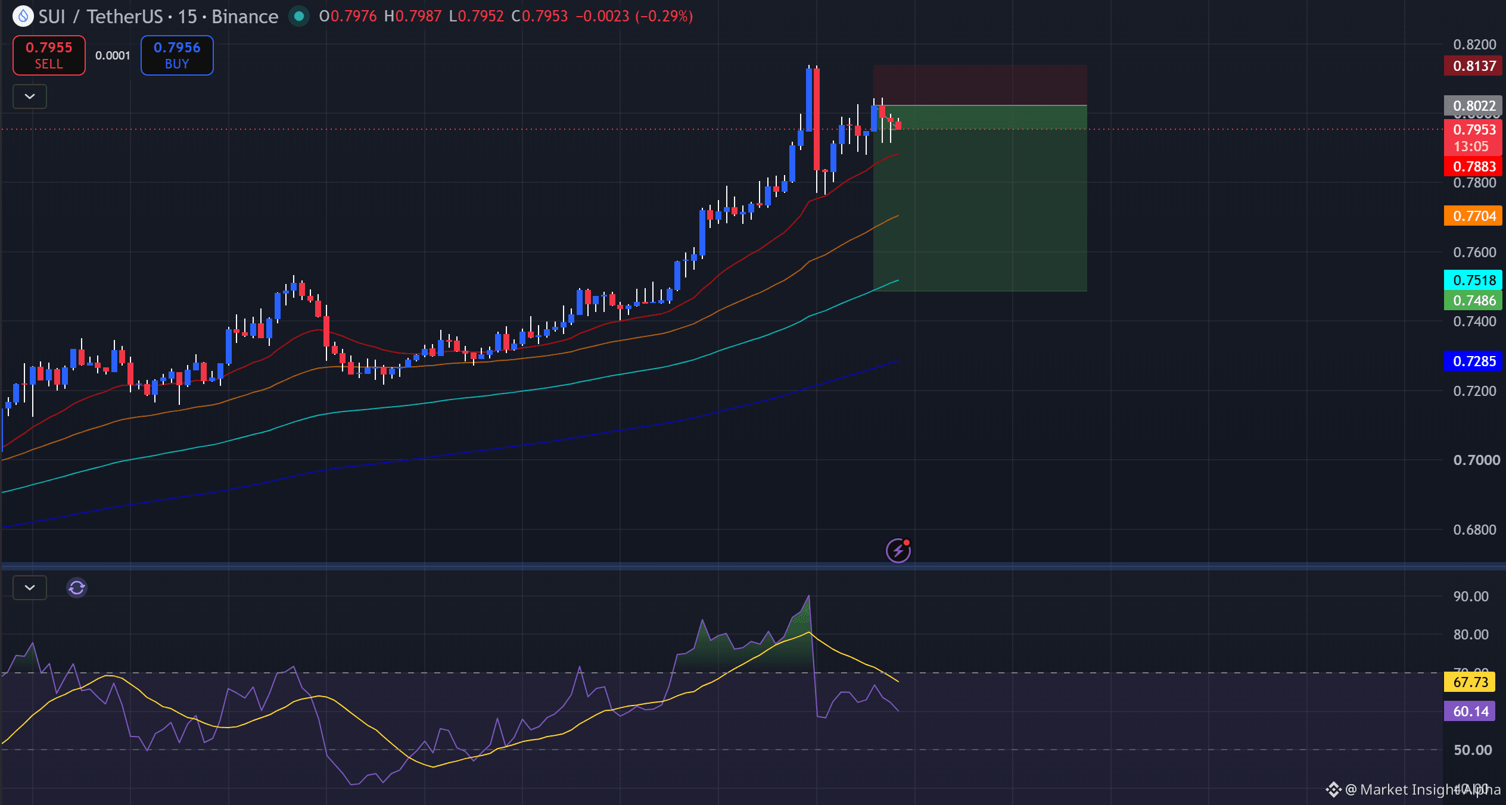Click the 0.7955 SELL button
Image resolution: width=1506 pixels, height=805 pixels.
coord(49,55)
